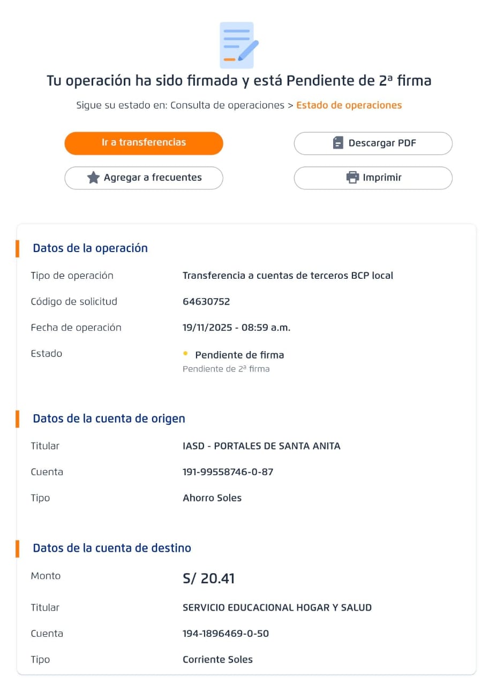Click the Datos de la cuenta de origen heading
This screenshot has height=685, width=489.
pos(109,418)
